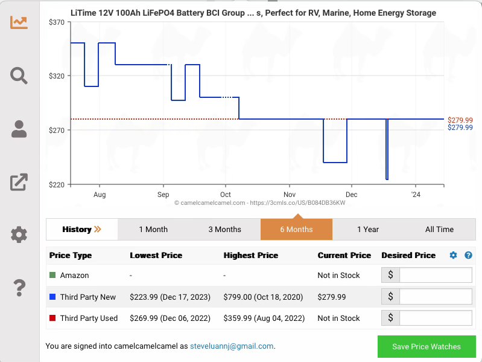Click the 'Amazon' price type label

pos(74,275)
